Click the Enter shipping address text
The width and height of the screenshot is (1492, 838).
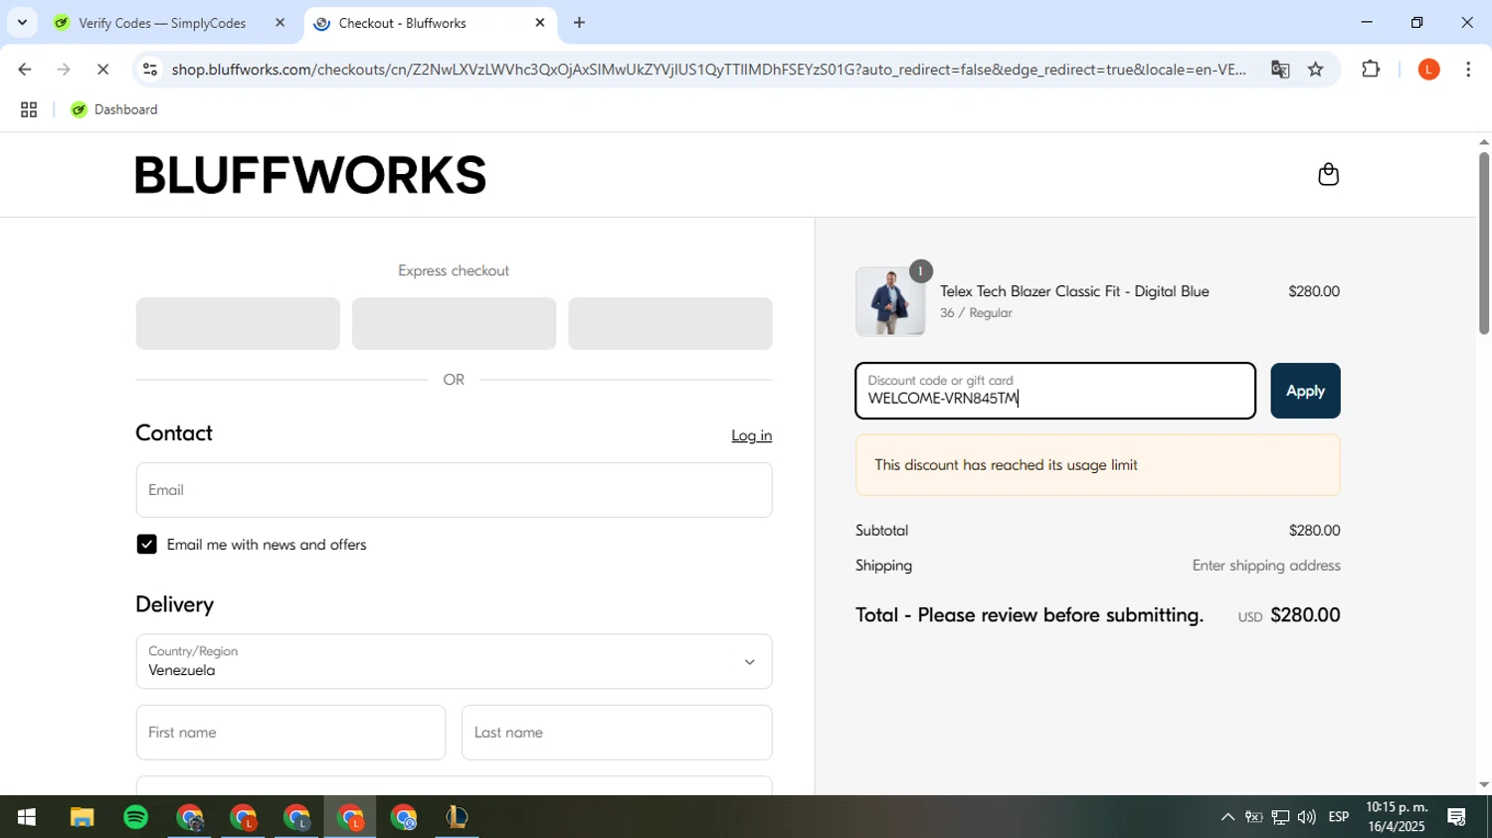[x=1266, y=566]
